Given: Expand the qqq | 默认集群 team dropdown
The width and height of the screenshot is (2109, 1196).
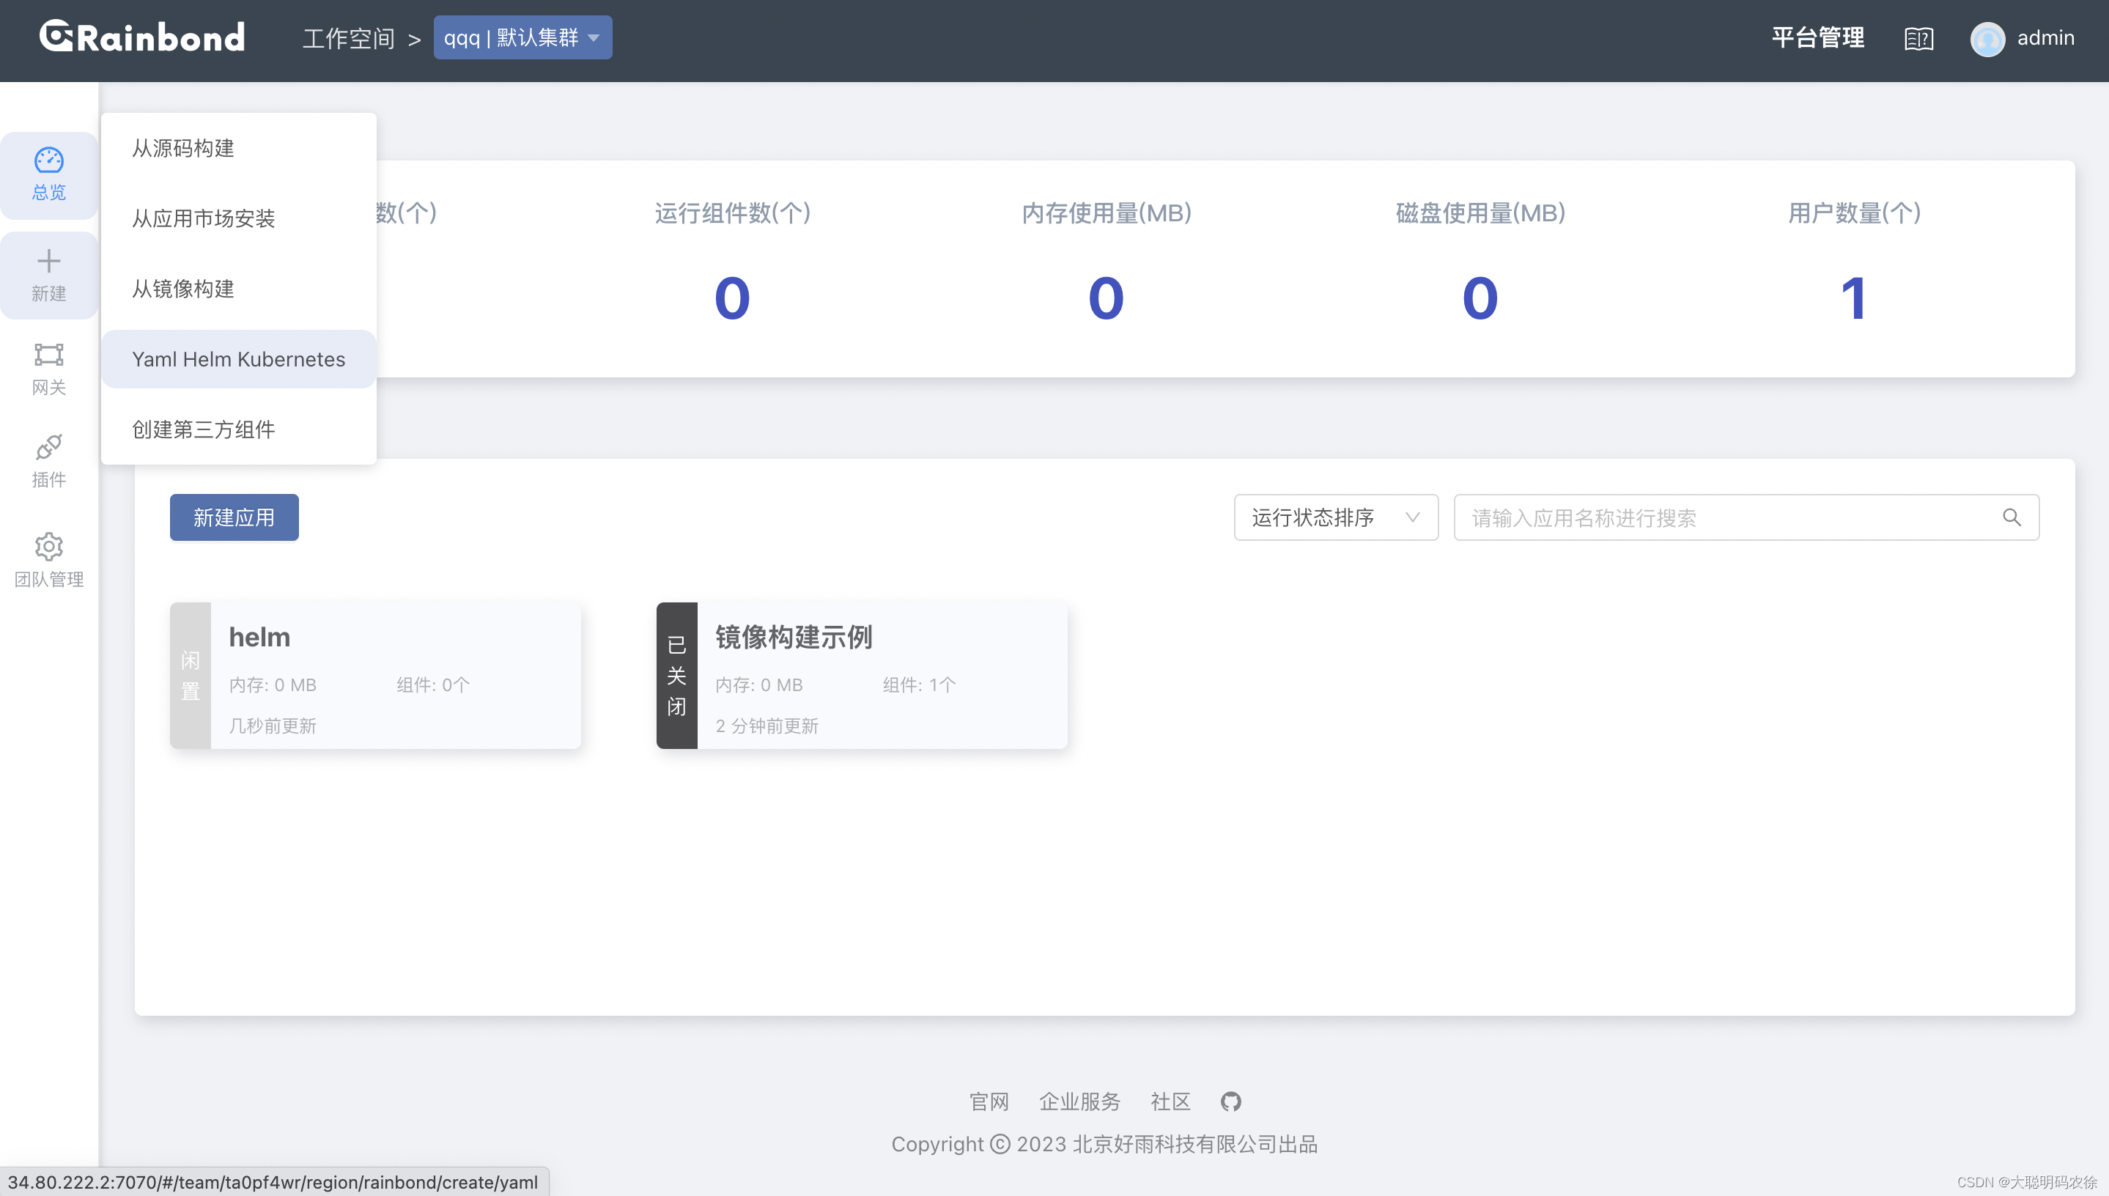Looking at the screenshot, I should (x=522, y=38).
